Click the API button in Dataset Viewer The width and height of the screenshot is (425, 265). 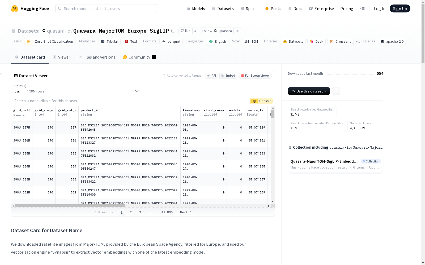(x=211, y=76)
